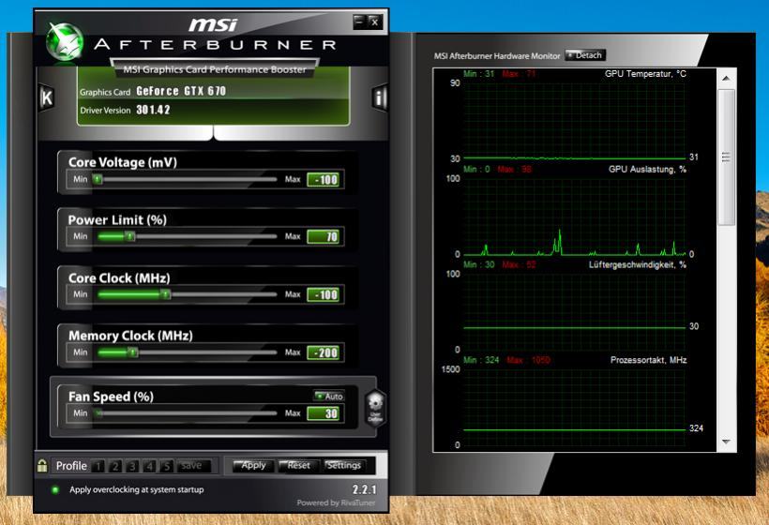Click the Core Voltage value field -100
Image resolution: width=769 pixels, height=525 pixels.
tap(324, 180)
